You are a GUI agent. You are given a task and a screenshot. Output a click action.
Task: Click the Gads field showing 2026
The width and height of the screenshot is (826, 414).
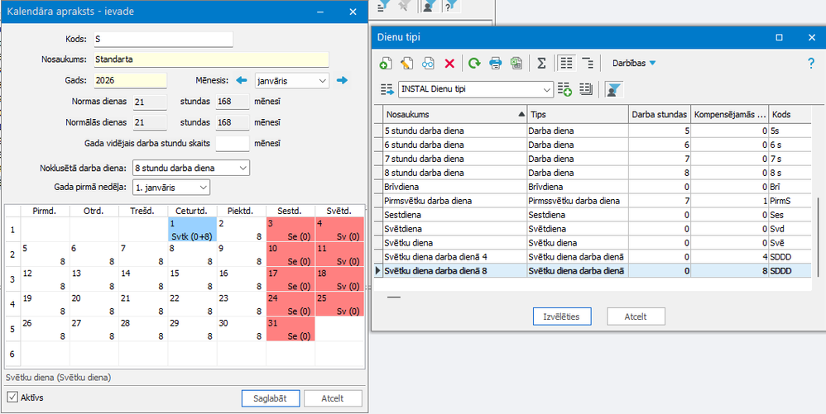(x=130, y=80)
